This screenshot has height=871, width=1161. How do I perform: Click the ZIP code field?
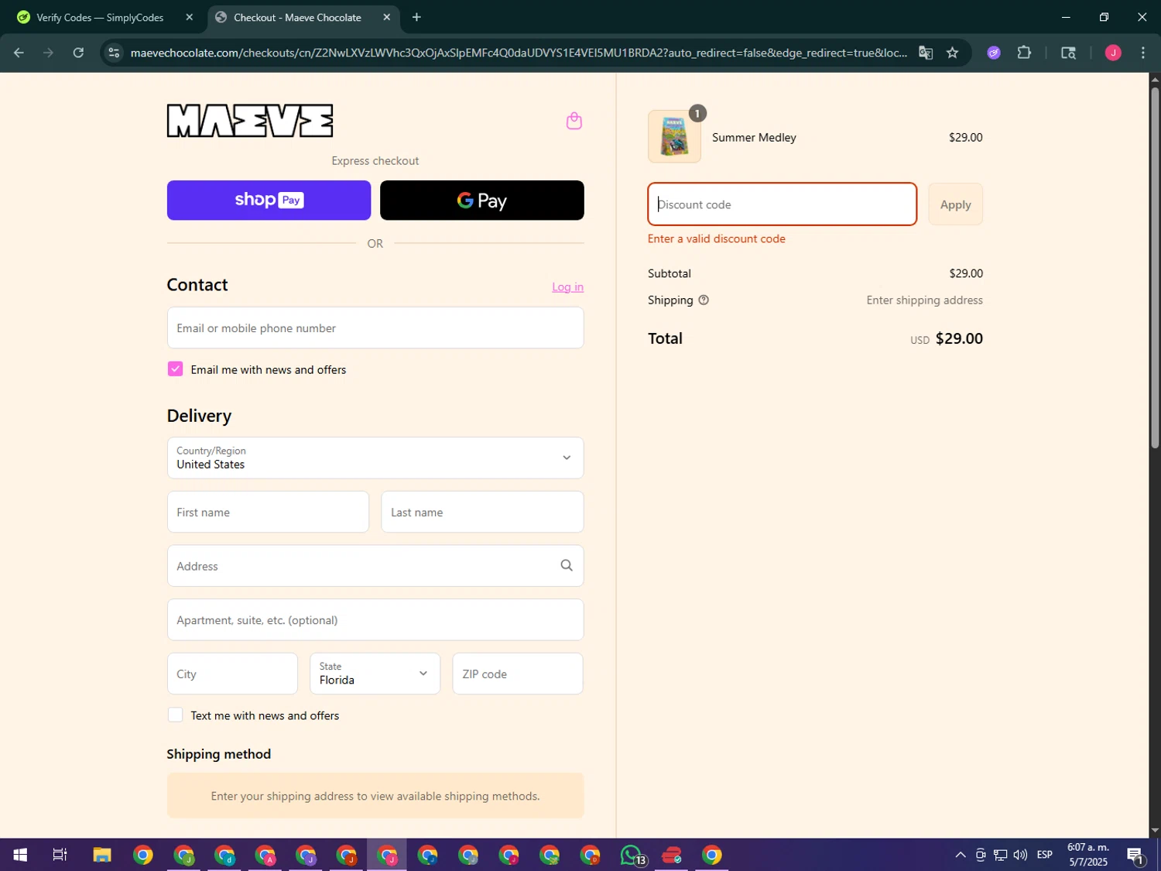pos(517,674)
